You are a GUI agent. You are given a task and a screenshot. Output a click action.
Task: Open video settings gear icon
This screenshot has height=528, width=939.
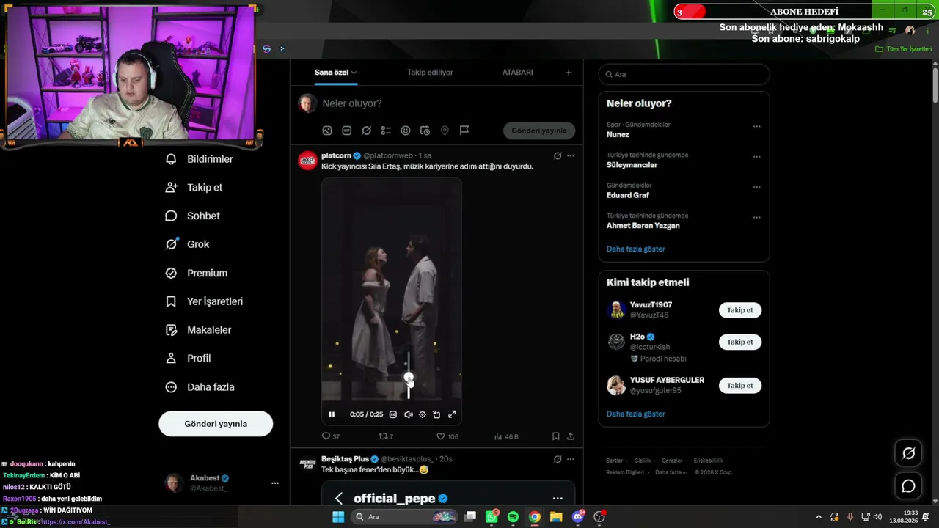click(423, 414)
